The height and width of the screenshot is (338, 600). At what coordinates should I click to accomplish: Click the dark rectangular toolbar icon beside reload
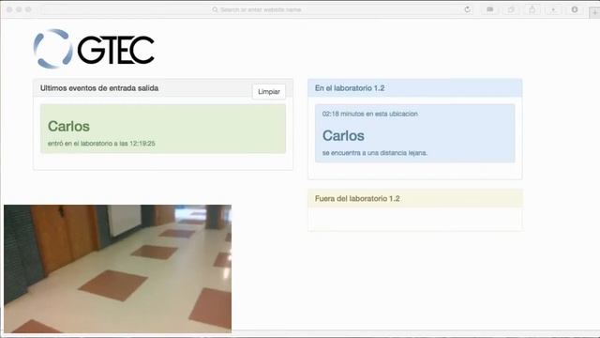coord(489,9)
